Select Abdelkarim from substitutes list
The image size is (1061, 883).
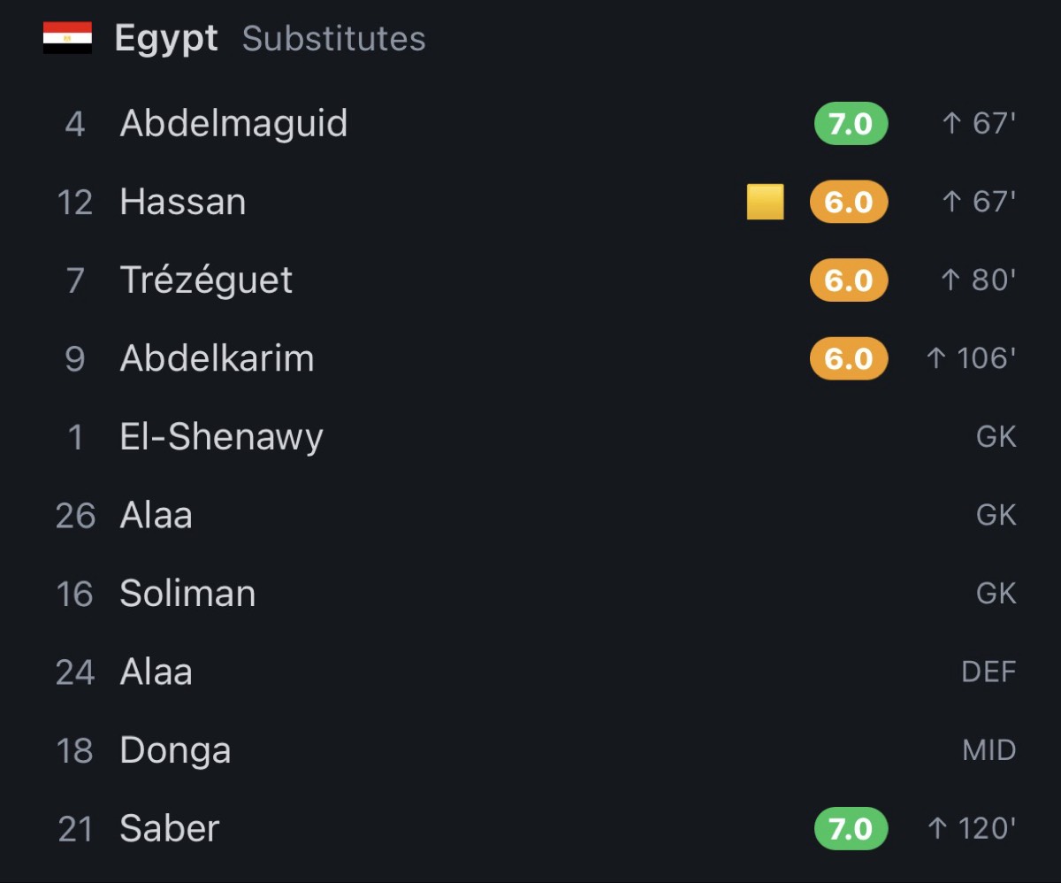(x=530, y=358)
